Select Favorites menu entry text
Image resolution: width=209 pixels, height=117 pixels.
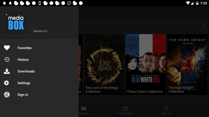(x=25, y=48)
